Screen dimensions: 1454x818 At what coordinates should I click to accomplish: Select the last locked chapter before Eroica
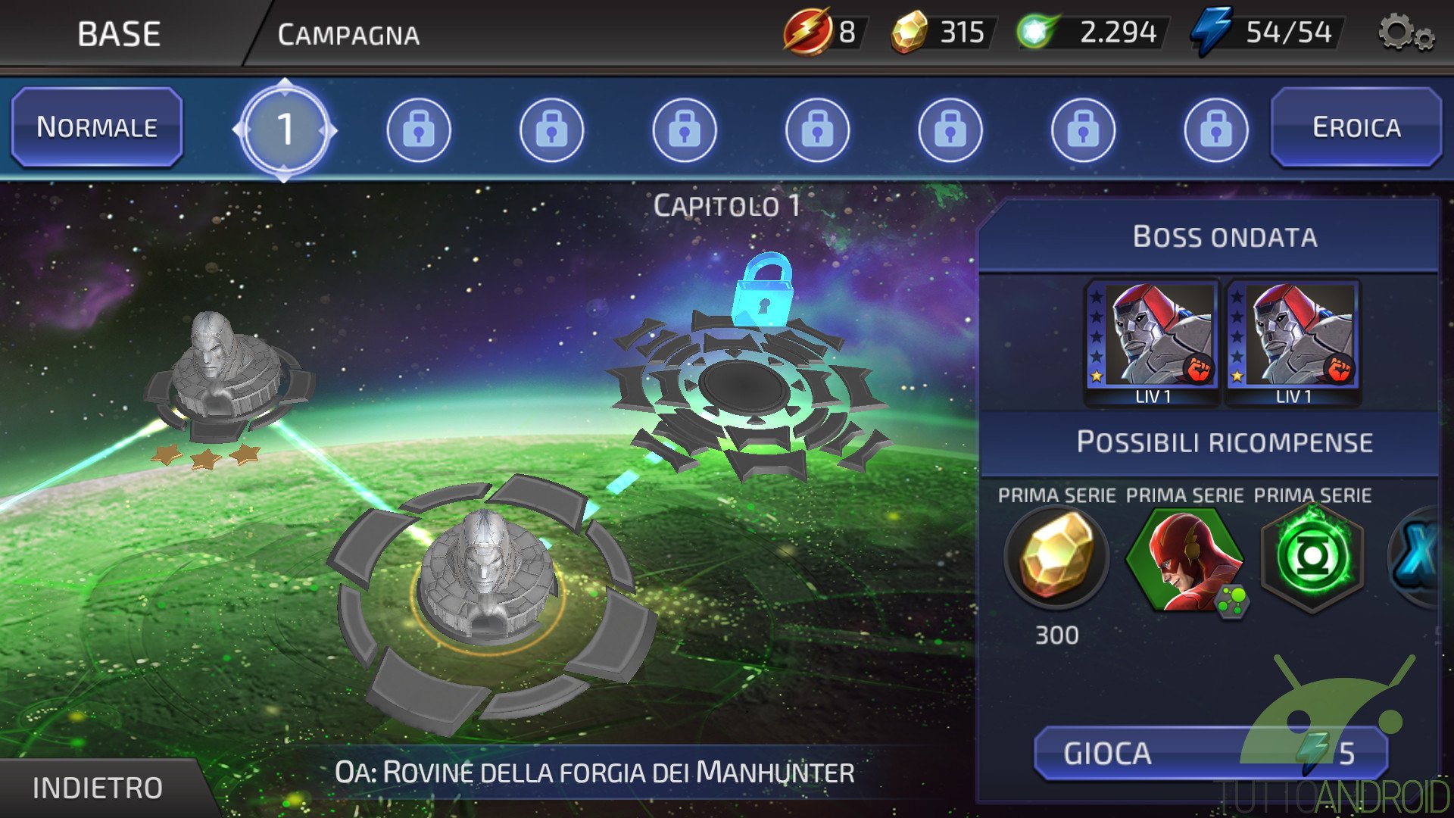(x=1215, y=130)
